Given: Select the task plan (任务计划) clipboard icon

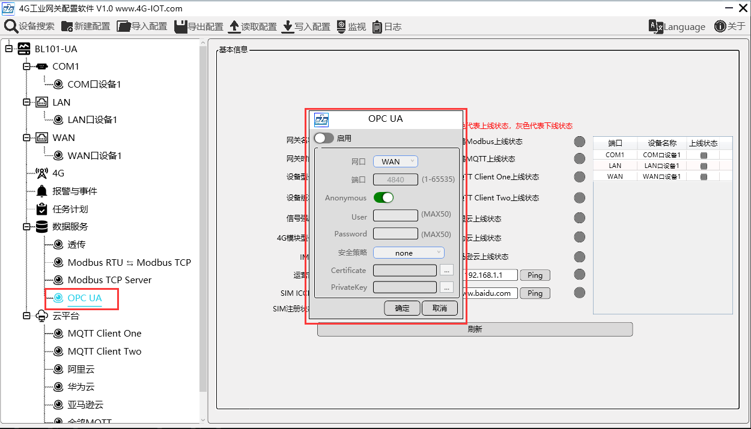Looking at the screenshot, I should coord(42,209).
